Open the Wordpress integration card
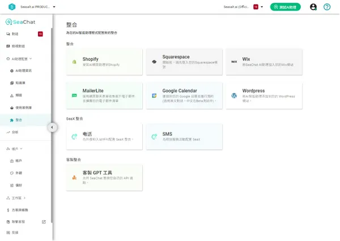 [264, 96]
